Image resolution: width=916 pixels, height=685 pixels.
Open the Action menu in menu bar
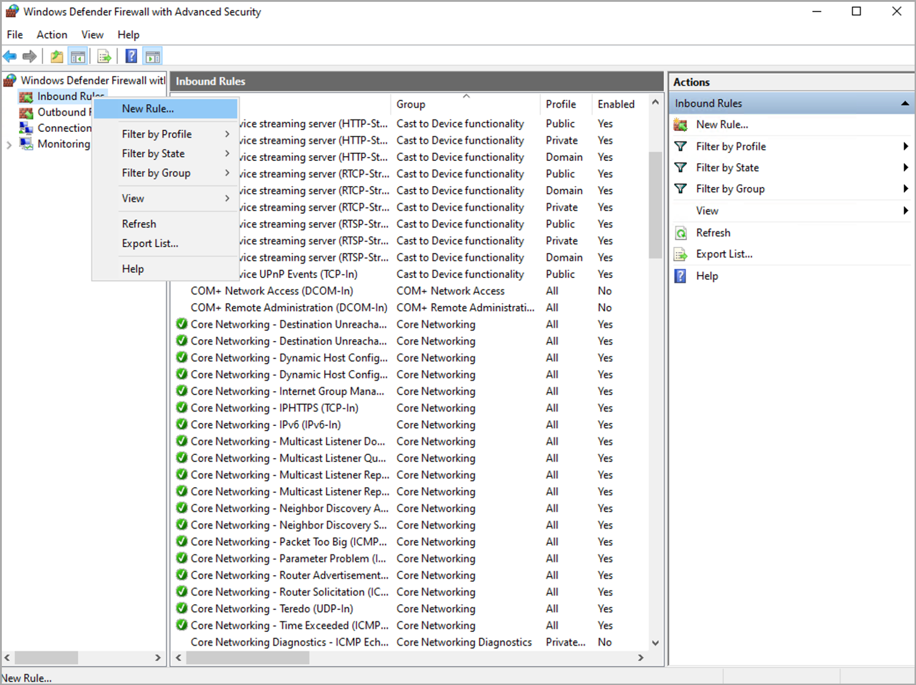pyautogui.click(x=52, y=35)
